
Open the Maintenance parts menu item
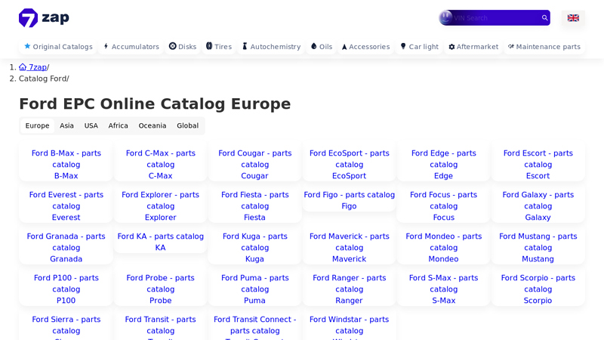544,47
